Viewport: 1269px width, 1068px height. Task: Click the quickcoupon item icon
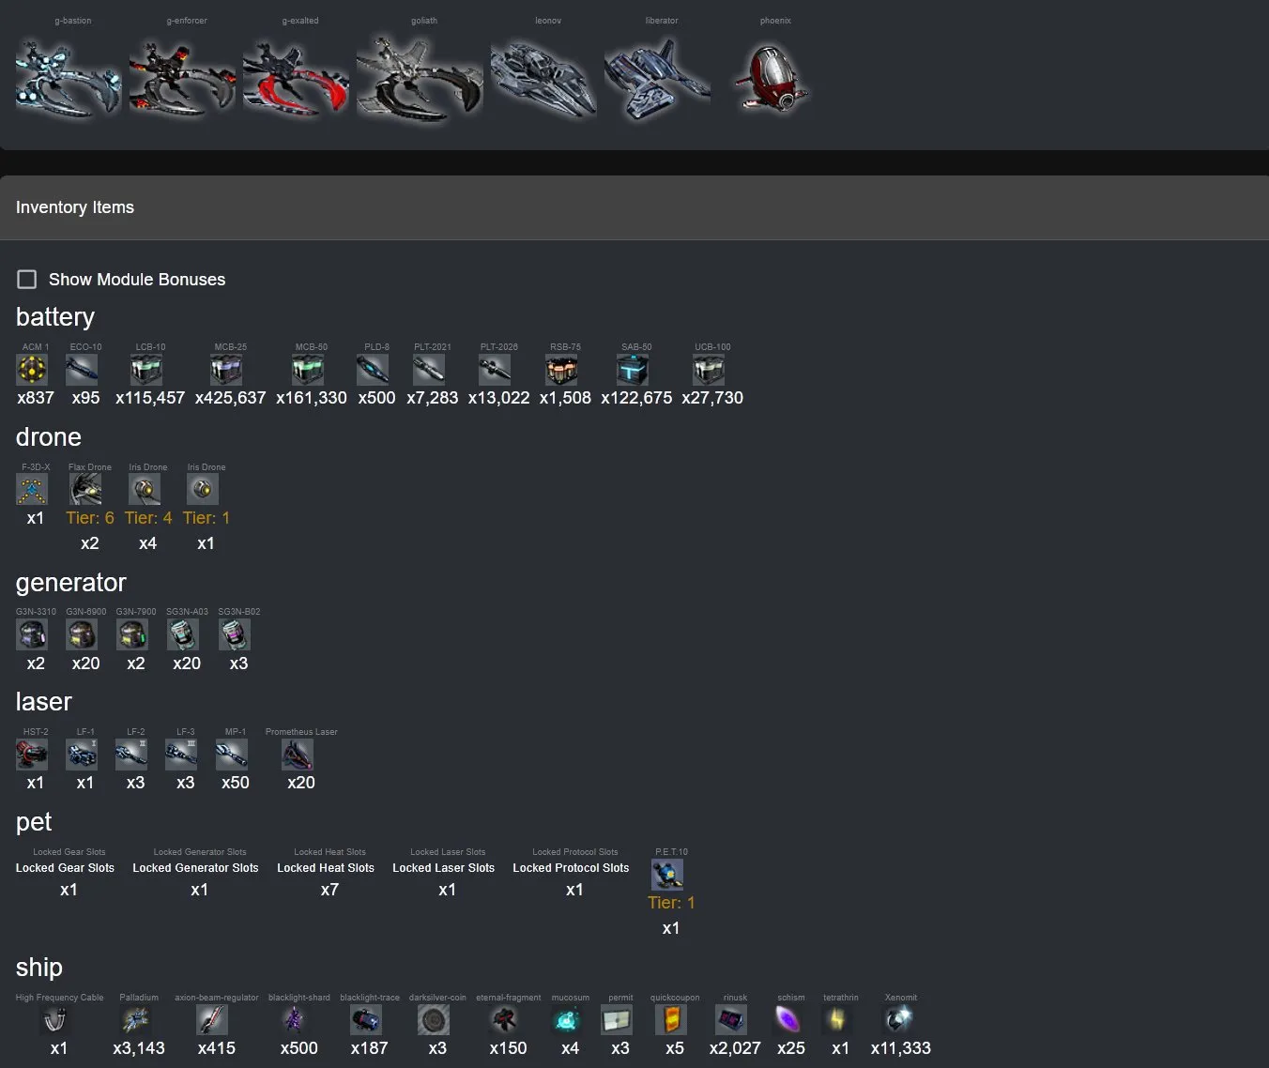(671, 1020)
